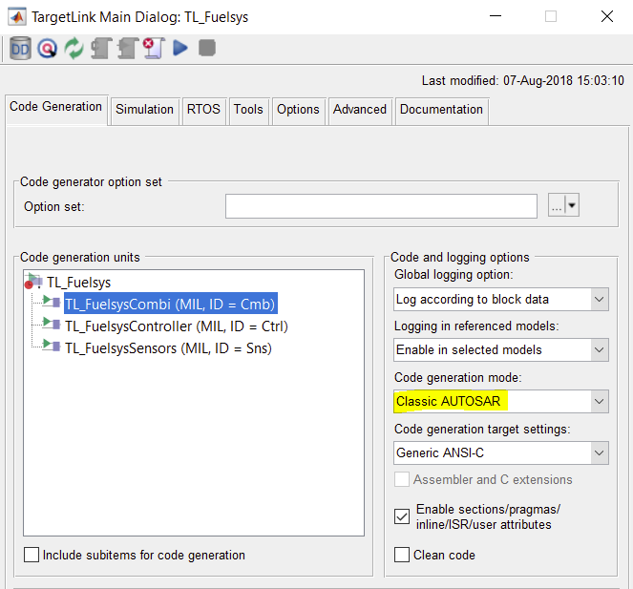Image resolution: width=633 pixels, height=589 pixels.
Task: Click the gray stop square icon
Action: 206,48
